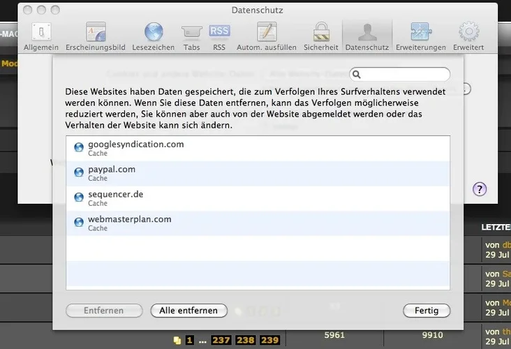Screen dimensions: 511x349
Task: Select the webmasterplan.com entry
Action: point(258,223)
